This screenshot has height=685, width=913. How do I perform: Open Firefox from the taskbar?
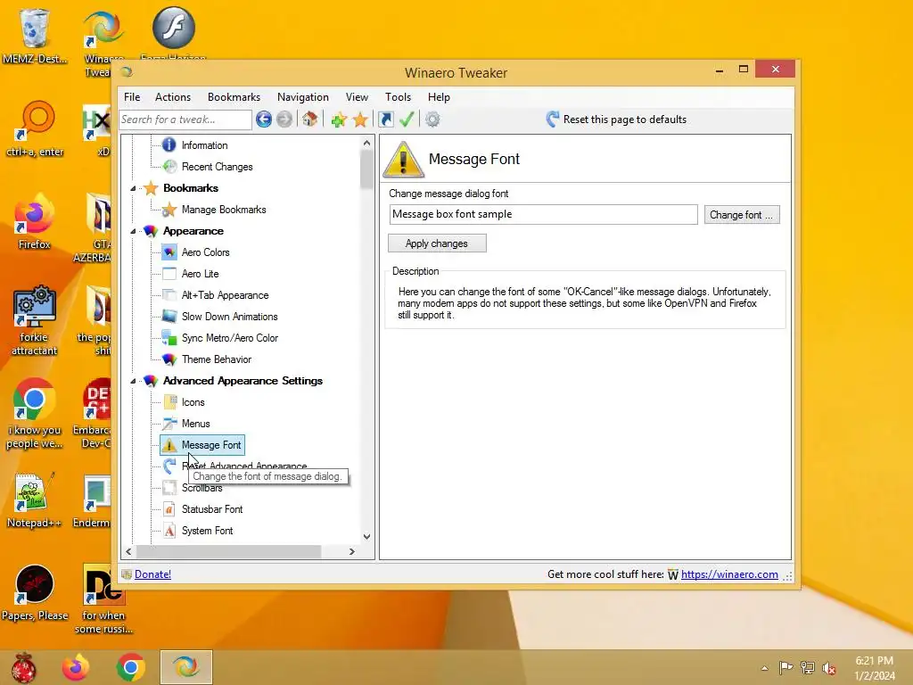76,667
